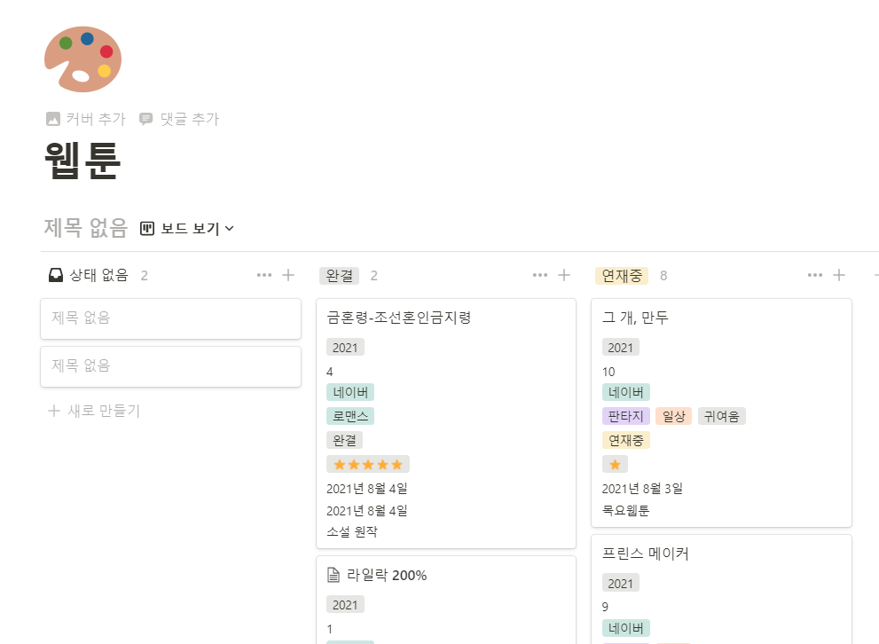The height and width of the screenshot is (644, 879).
Task: Click the 상태 없음 column count 2
Action: click(x=144, y=276)
